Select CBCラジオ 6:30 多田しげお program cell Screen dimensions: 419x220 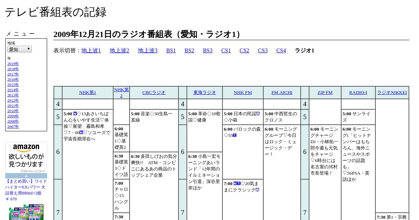(x=154, y=186)
